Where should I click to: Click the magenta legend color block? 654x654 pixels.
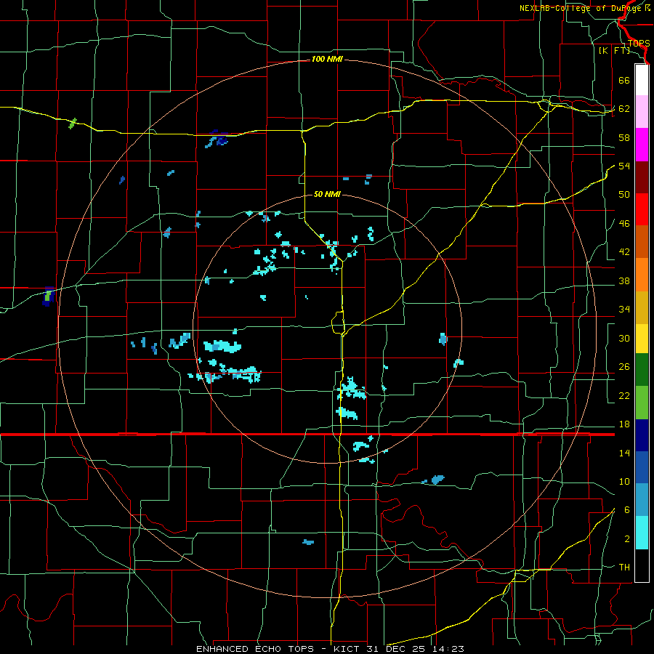click(642, 145)
